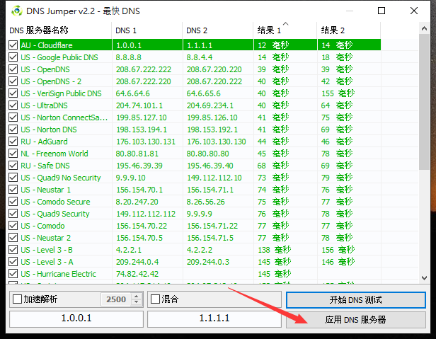Click the scrollbar down arrow
Viewport: 436px width, 339px height.
(x=424, y=278)
